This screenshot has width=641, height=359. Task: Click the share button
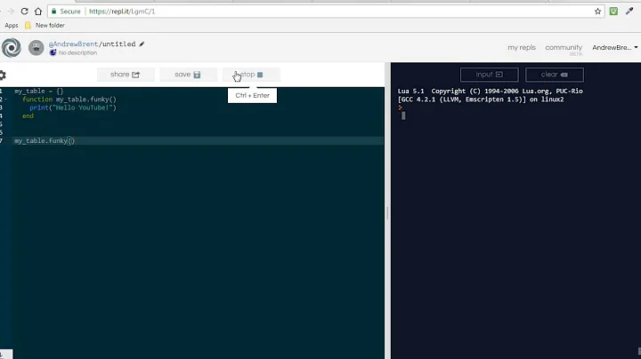click(126, 75)
